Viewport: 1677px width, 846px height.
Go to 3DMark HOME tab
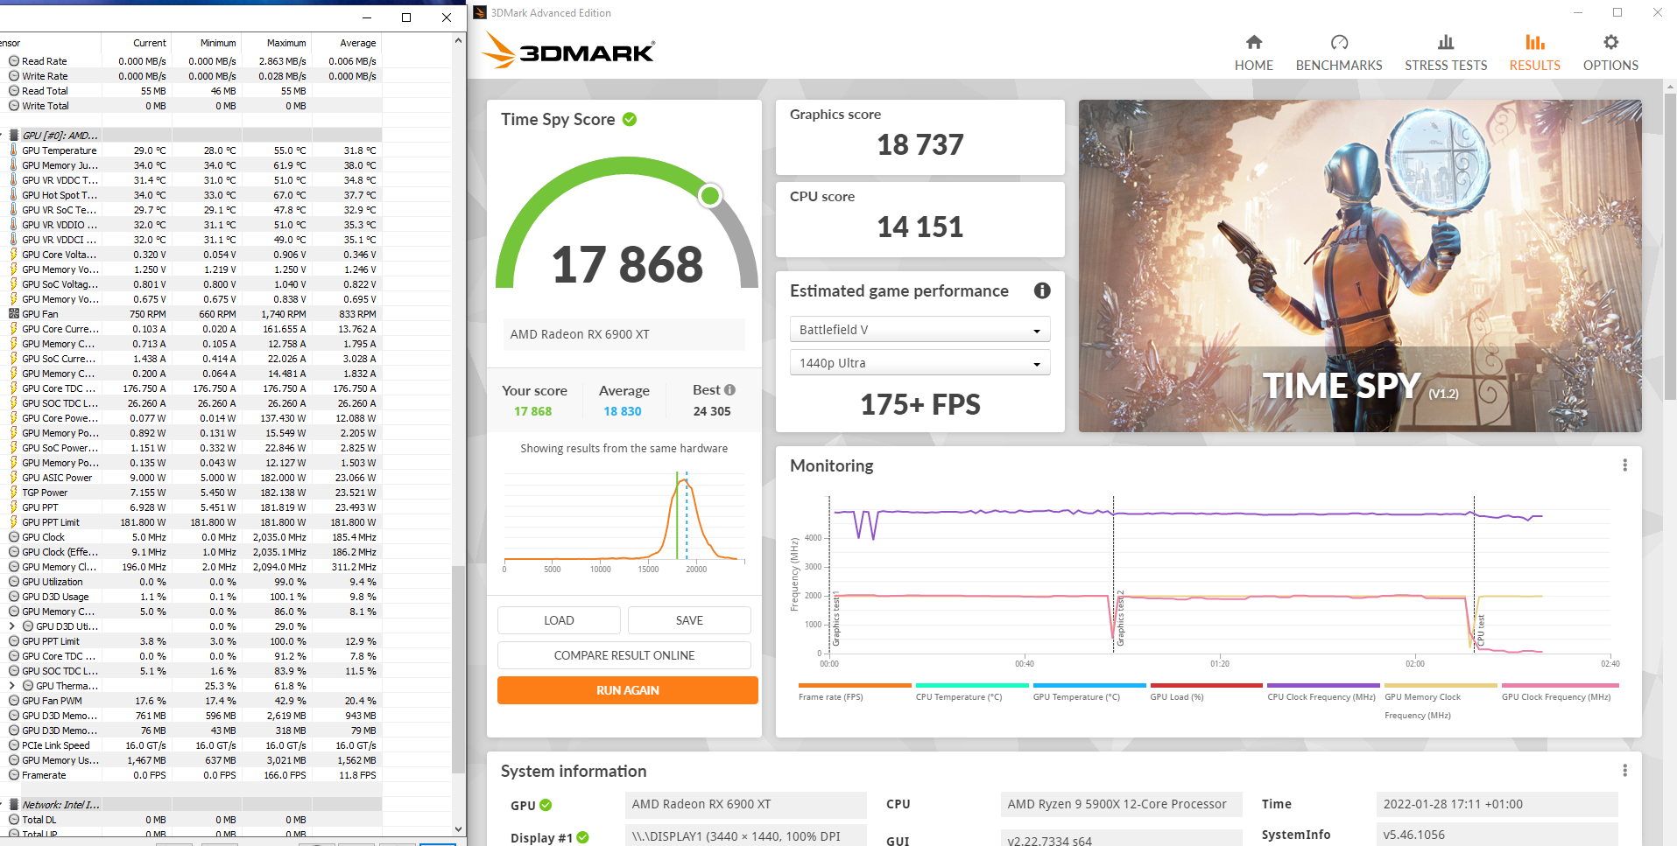point(1254,52)
